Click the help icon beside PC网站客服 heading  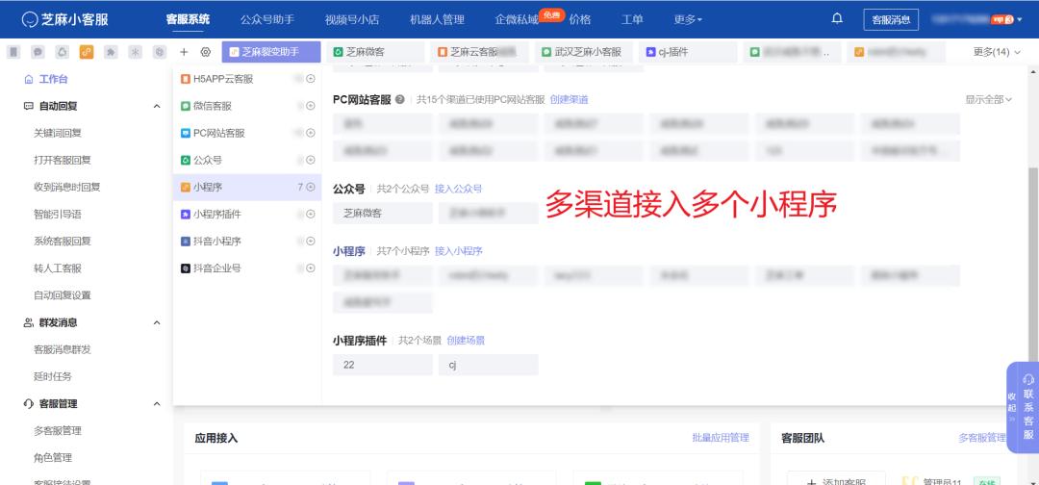tap(399, 99)
